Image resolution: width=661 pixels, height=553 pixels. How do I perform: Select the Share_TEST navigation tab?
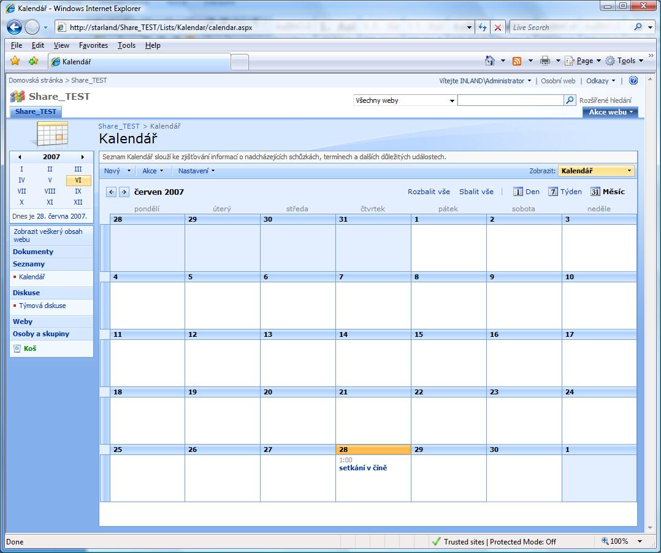pyautogui.click(x=36, y=111)
